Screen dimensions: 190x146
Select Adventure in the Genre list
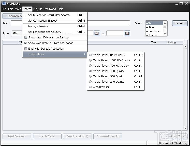point(154,31)
